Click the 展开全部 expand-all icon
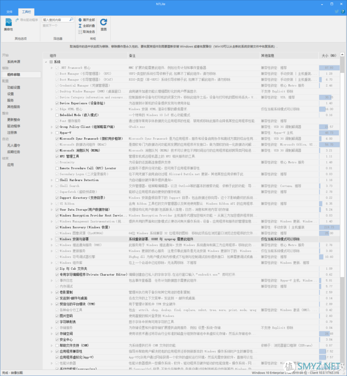Viewport: 347px width, 376px height. click(80, 20)
